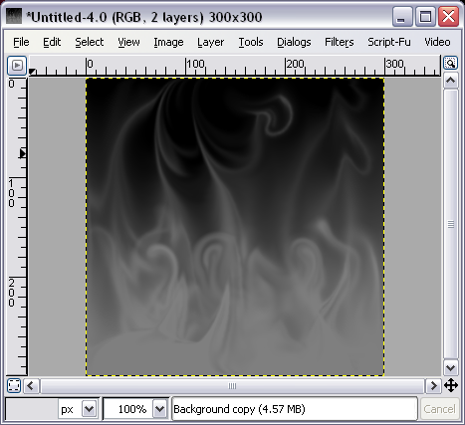
Task: Open the Filters menu
Action: tap(339, 42)
